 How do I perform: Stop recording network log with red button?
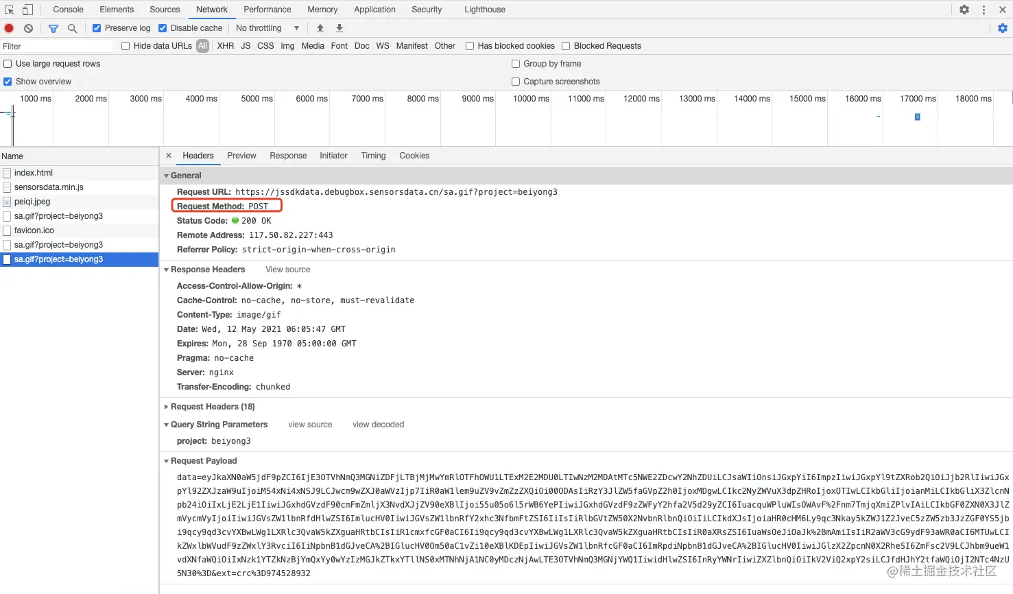pos(9,28)
